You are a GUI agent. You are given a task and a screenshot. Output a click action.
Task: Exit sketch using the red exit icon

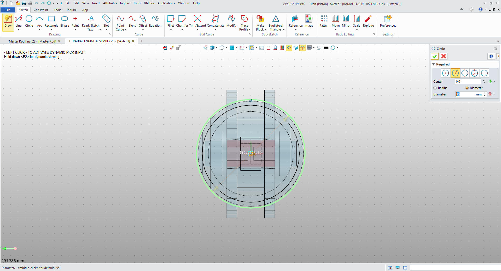coord(165,48)
